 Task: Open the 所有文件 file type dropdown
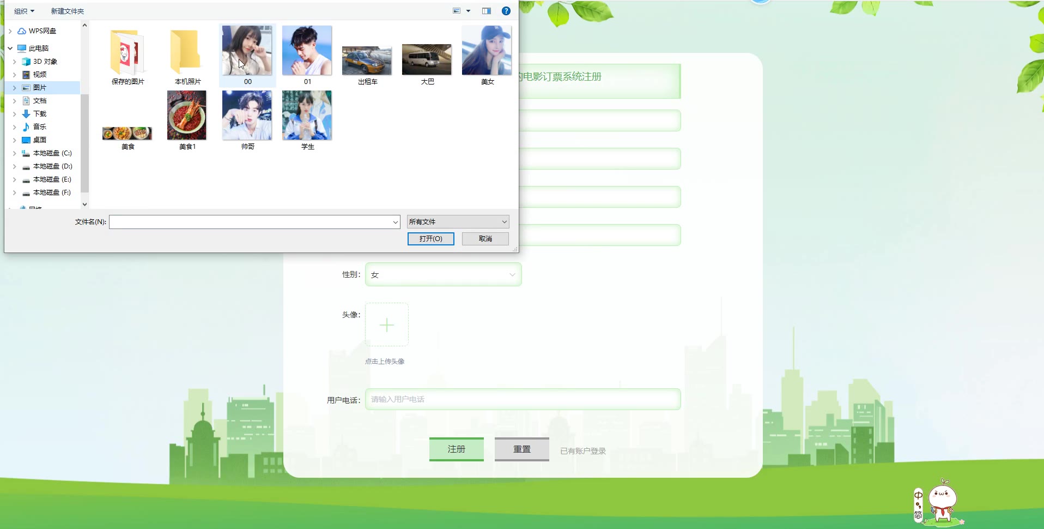pos(458,222)
